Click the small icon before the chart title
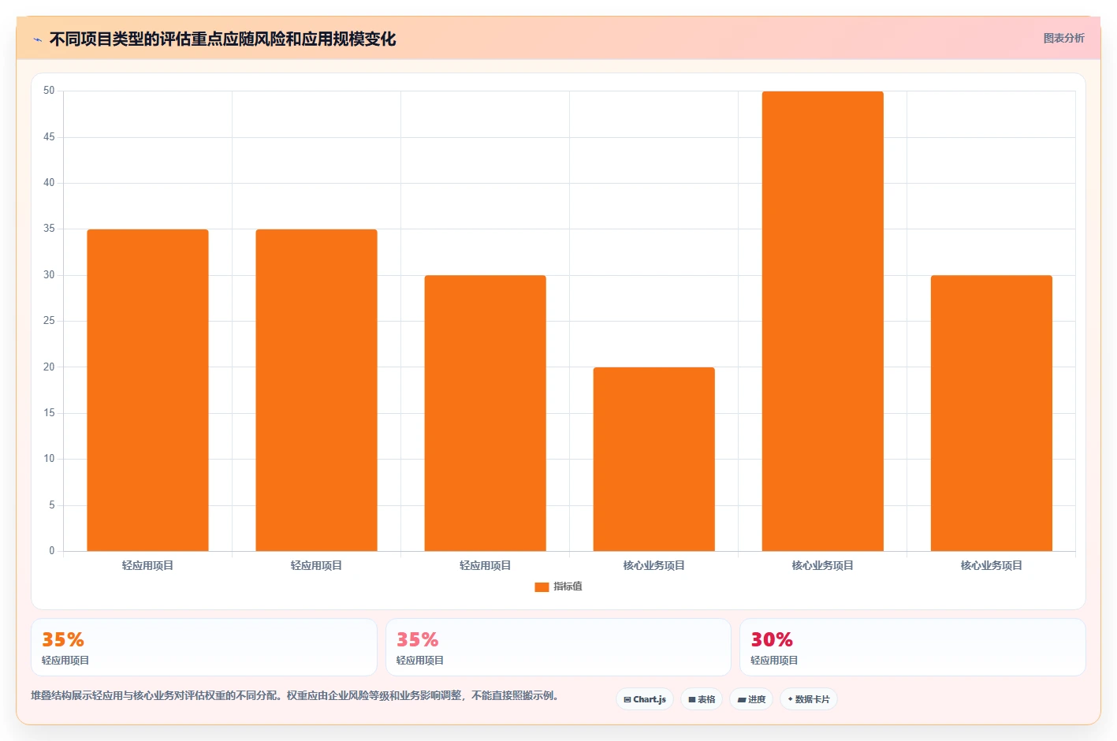Viewport: 1117px width, 741px height. coord(37,39)
